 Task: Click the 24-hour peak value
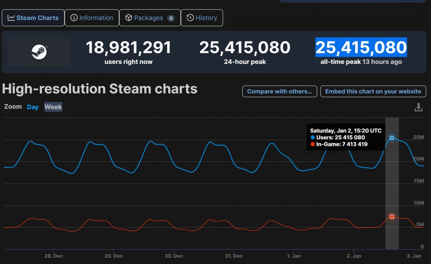[x=245, y=47]
